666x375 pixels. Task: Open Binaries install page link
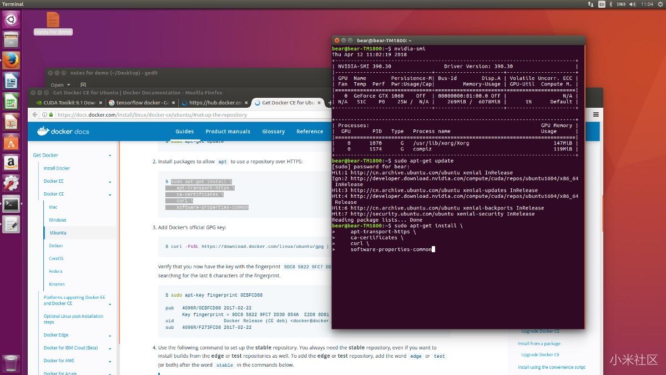tap(57, 284)
